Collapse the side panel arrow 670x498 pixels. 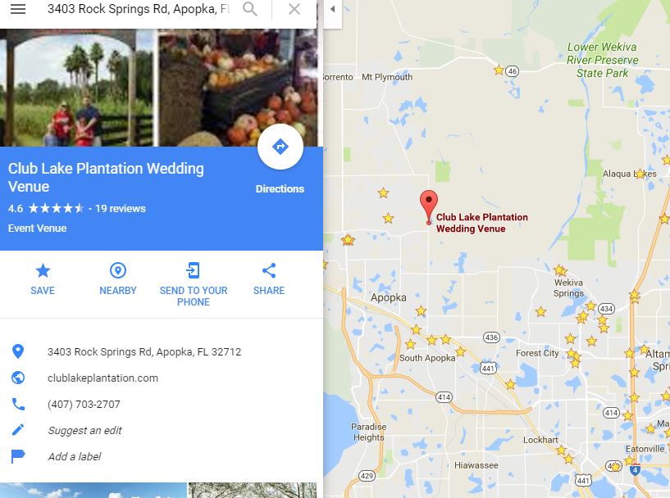click(332, 9)
